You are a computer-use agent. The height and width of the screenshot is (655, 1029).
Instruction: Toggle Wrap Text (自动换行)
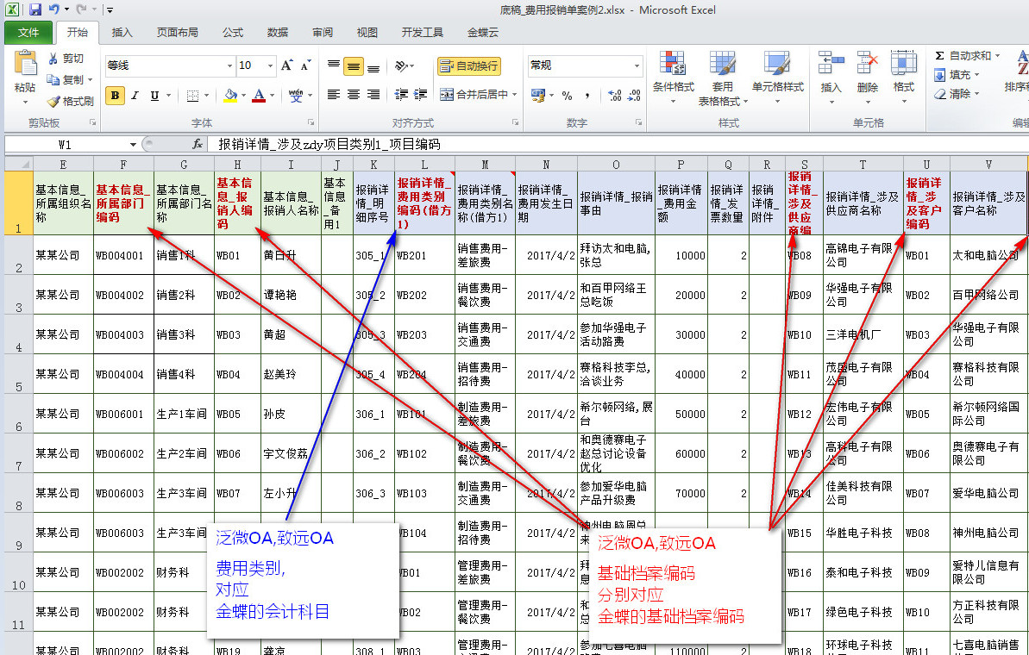(x=469, y=66)
